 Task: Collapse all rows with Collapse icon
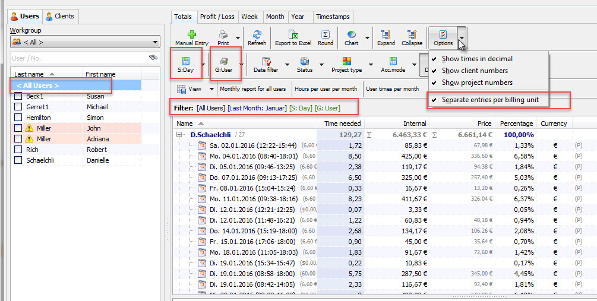(x=412, y=34)
